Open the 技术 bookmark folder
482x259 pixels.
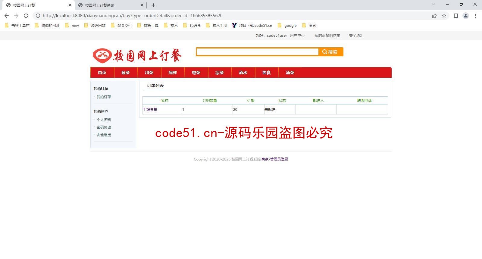click(171, 26)
